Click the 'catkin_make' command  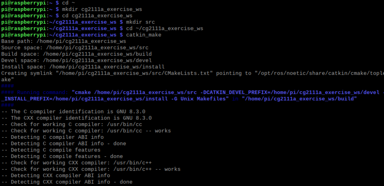pyautogui.click(x=144, y=35)
